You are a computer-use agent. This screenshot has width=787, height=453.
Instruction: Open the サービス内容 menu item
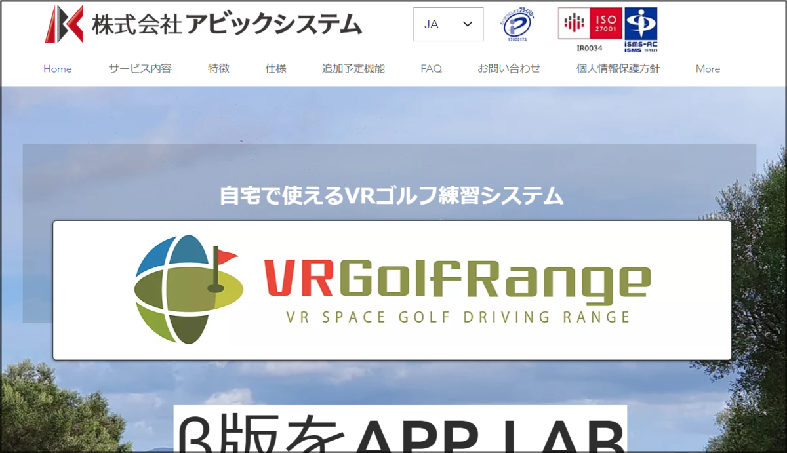pyautogui.click(x=140, y=68)
